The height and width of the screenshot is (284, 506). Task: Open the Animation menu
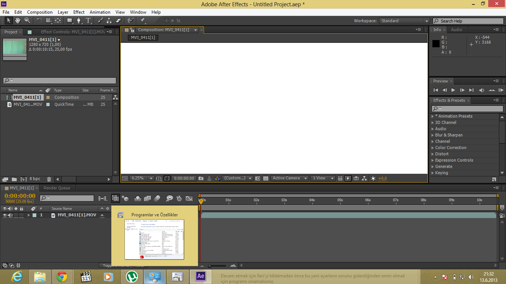(x=100, y=12)
